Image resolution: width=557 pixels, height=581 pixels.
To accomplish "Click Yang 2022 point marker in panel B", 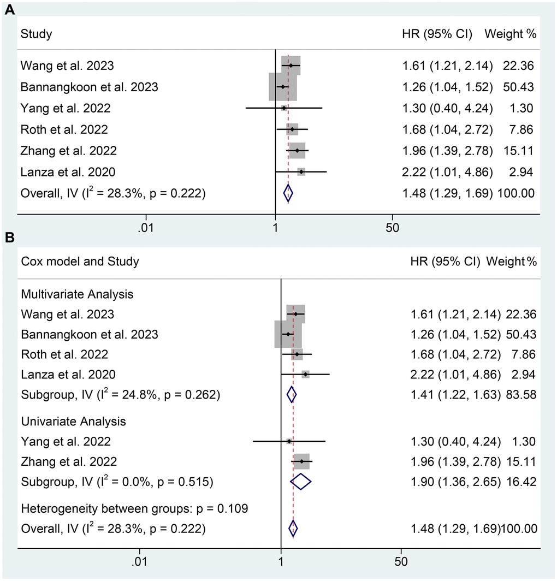I will pos(289,441).
